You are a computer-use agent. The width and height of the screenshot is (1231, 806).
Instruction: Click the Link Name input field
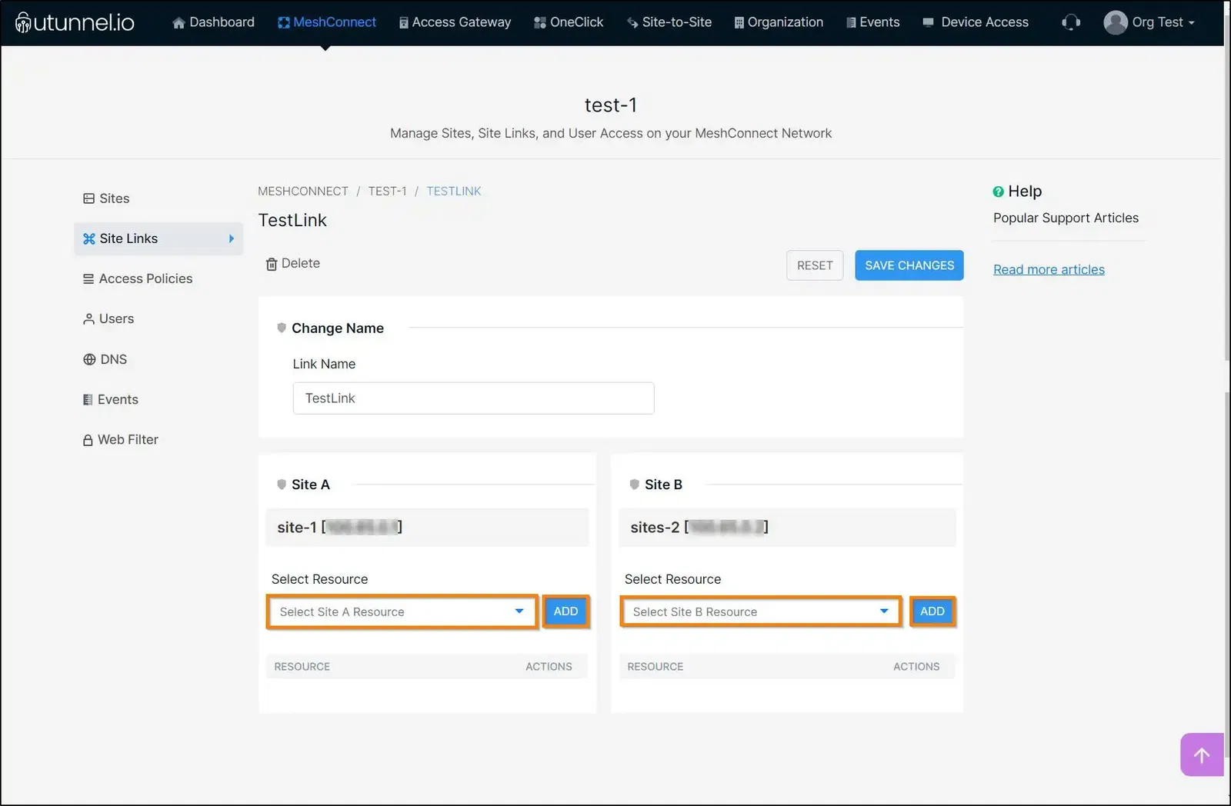point(473,398)
